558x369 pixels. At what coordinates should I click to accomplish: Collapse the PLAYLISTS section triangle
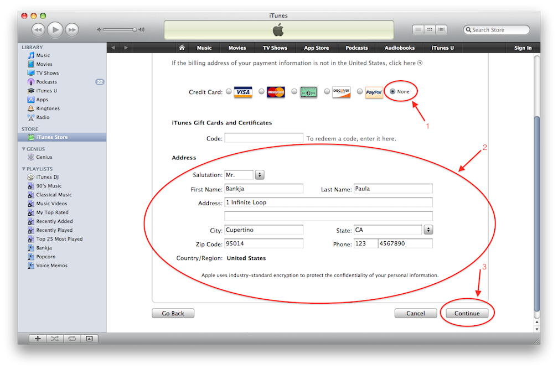pos(23,169)
